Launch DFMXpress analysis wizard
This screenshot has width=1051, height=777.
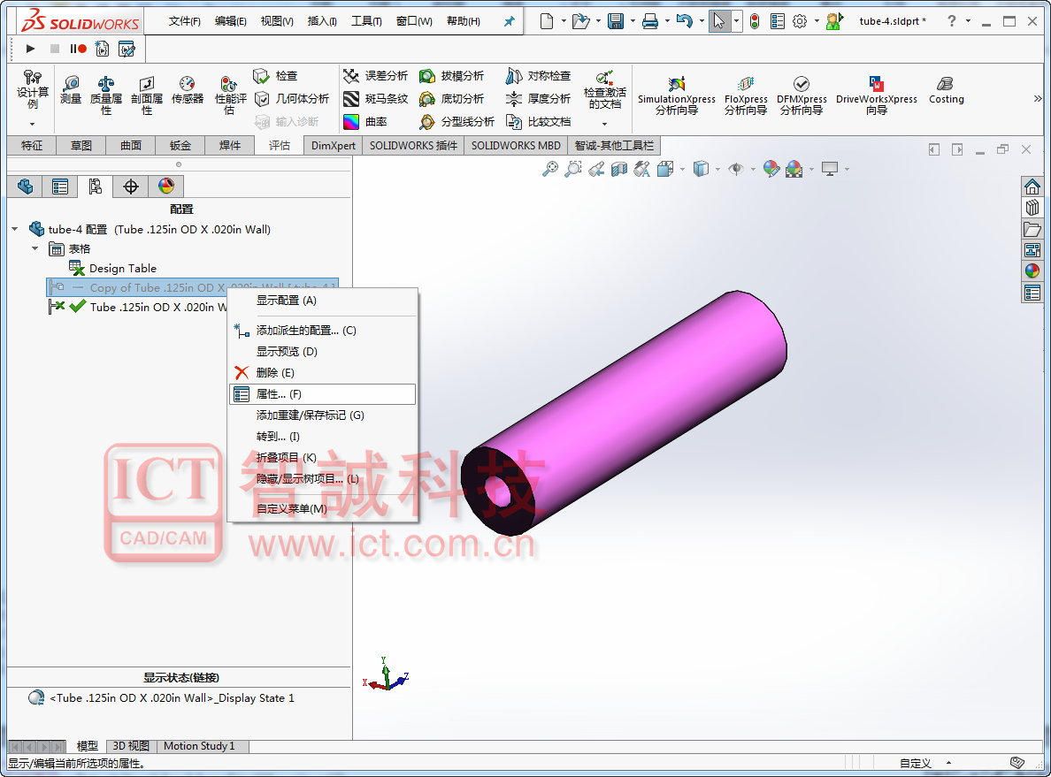point(802,95)
